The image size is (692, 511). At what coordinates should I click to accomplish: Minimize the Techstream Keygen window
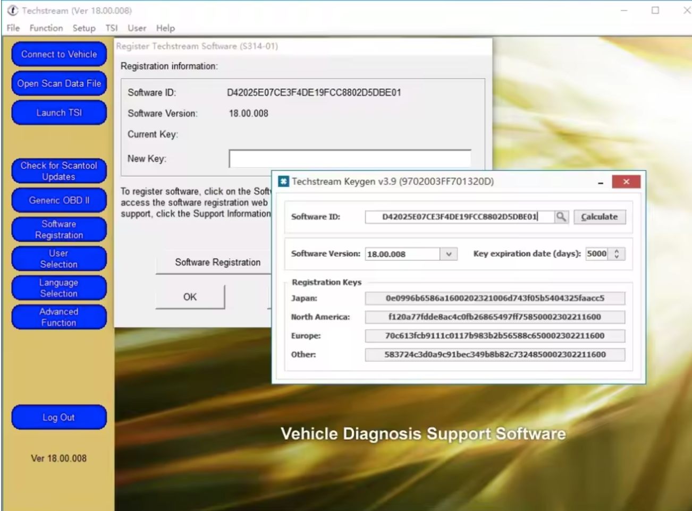pyautogui.click(x=601, y=182)
